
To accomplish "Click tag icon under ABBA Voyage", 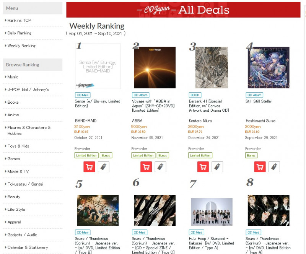I will point(161,167).
